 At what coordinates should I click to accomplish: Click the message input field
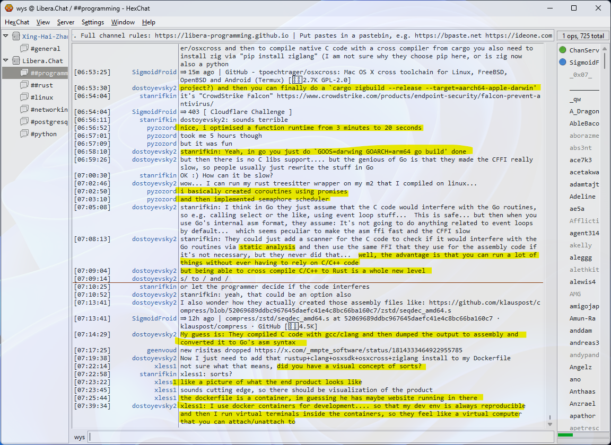[x=318, y=437]
